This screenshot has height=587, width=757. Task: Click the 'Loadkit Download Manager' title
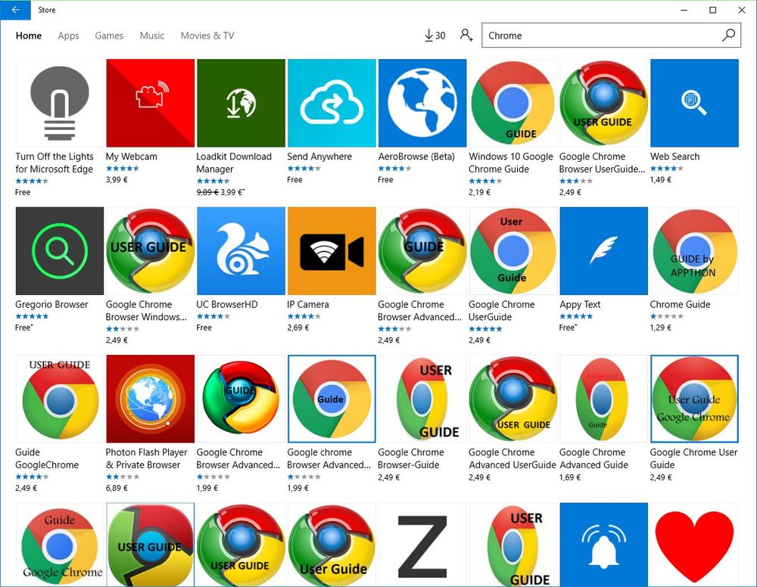234,163
